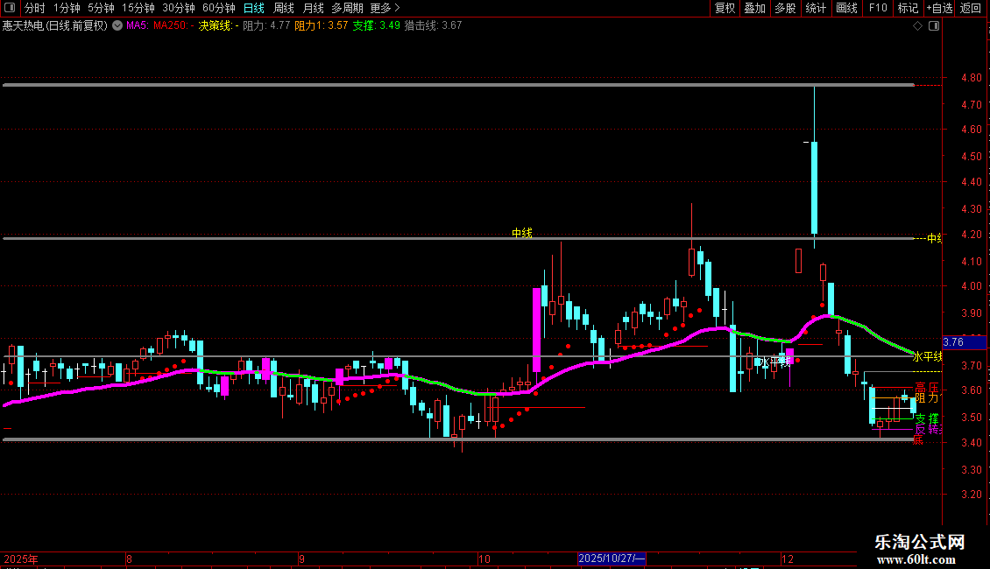Click the 叠加 overlay button
990x569 pixels.
[x=754, y=8]
